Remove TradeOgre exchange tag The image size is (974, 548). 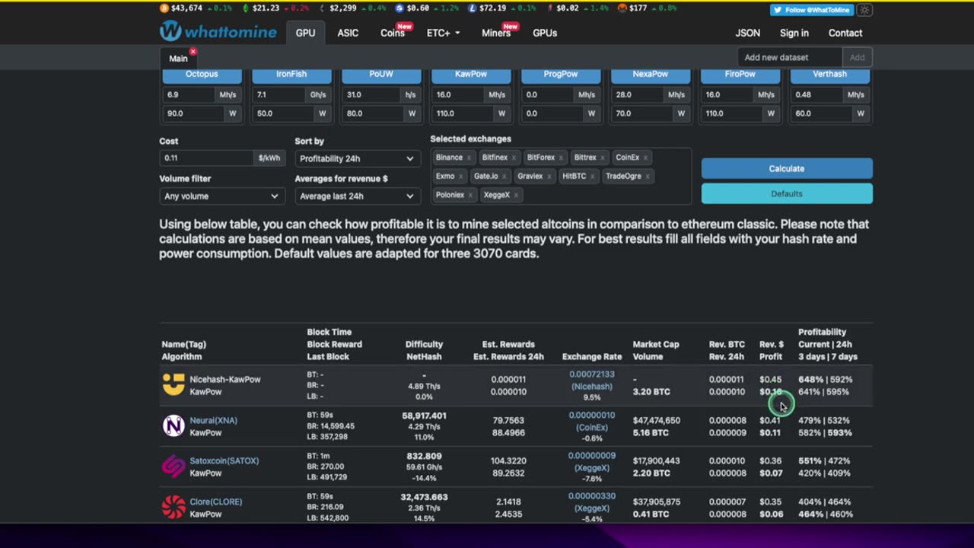tap(648, 177)
